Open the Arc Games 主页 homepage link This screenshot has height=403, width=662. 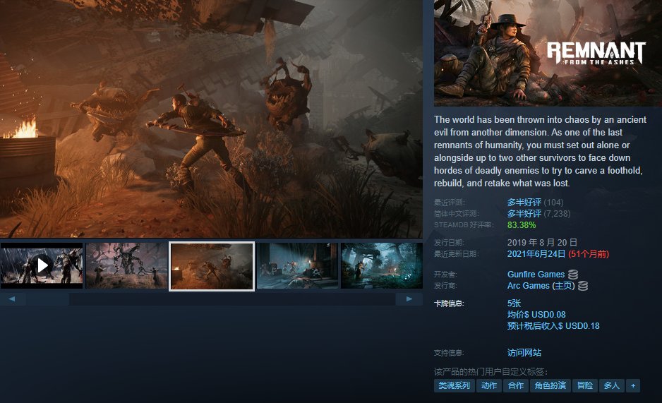(x=563, y=286)
